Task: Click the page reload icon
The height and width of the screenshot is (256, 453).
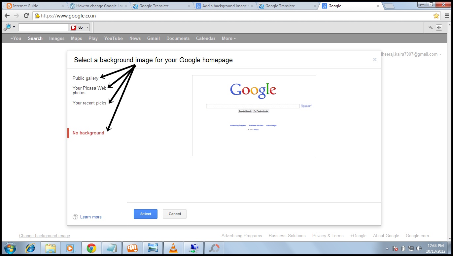Action: pyautogui.click(x=26, y=15)
